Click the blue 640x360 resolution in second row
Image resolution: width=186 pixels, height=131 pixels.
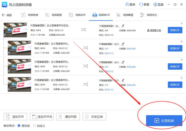pos(131,49)
